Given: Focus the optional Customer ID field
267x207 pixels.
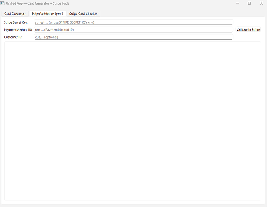Looking at the screenshot, I should pos(133,37).
